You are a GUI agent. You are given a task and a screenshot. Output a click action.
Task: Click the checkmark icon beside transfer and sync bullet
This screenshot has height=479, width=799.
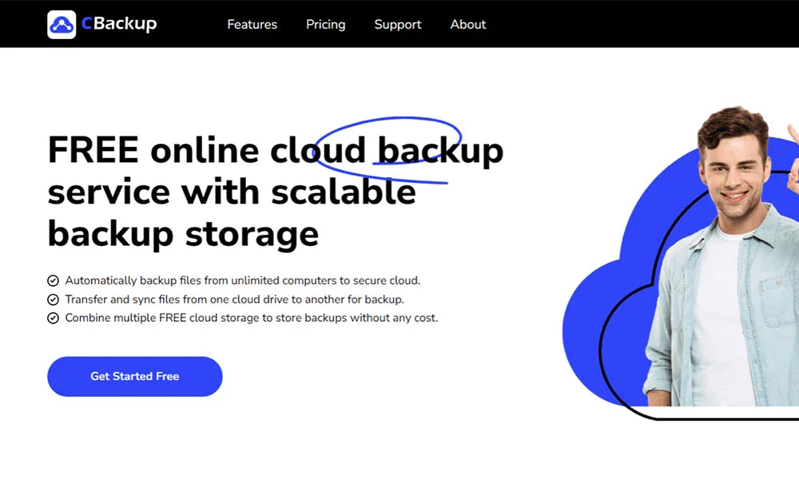tap(53, 299)
